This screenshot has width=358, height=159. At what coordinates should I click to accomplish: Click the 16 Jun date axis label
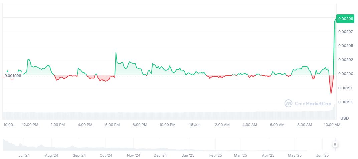195,125
